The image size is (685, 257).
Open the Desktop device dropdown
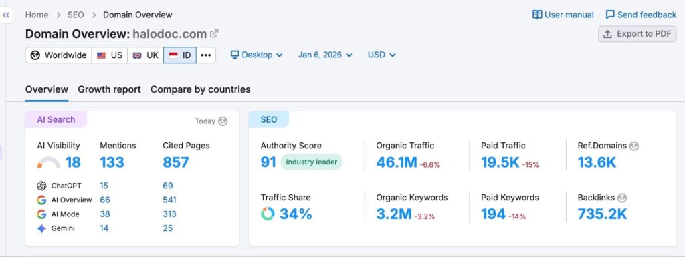tap(257, 55)
